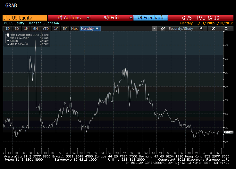Click the JNJ US Equity : Johnson & Johnson subtitle
The image size is (236, 169).
31,23
